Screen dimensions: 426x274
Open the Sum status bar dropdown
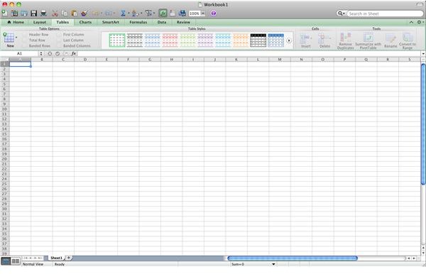273,264
